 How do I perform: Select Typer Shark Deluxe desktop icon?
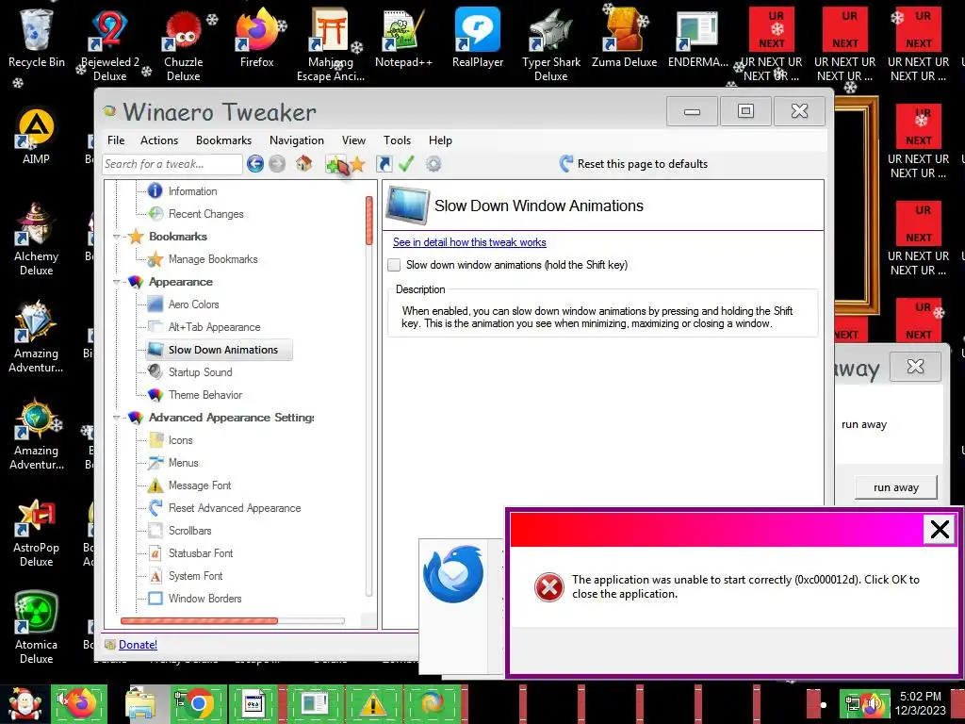coord(550,46)
